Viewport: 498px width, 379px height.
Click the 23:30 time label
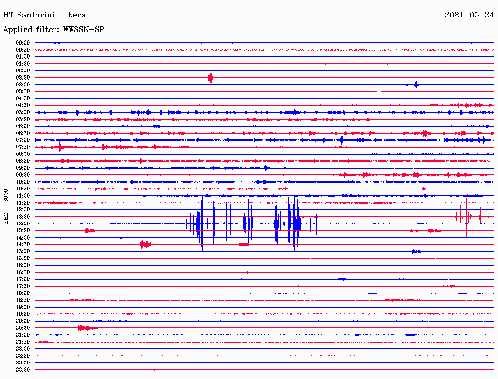23,370
